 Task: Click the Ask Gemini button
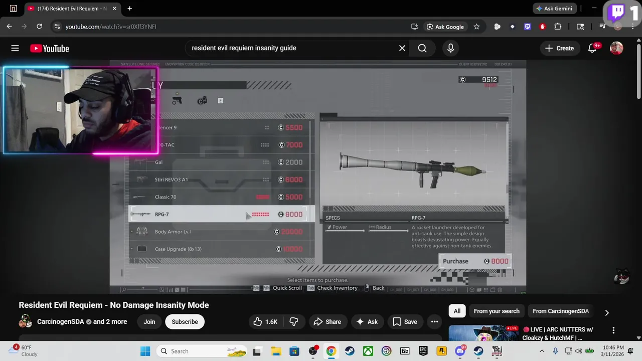coord(554,9)
